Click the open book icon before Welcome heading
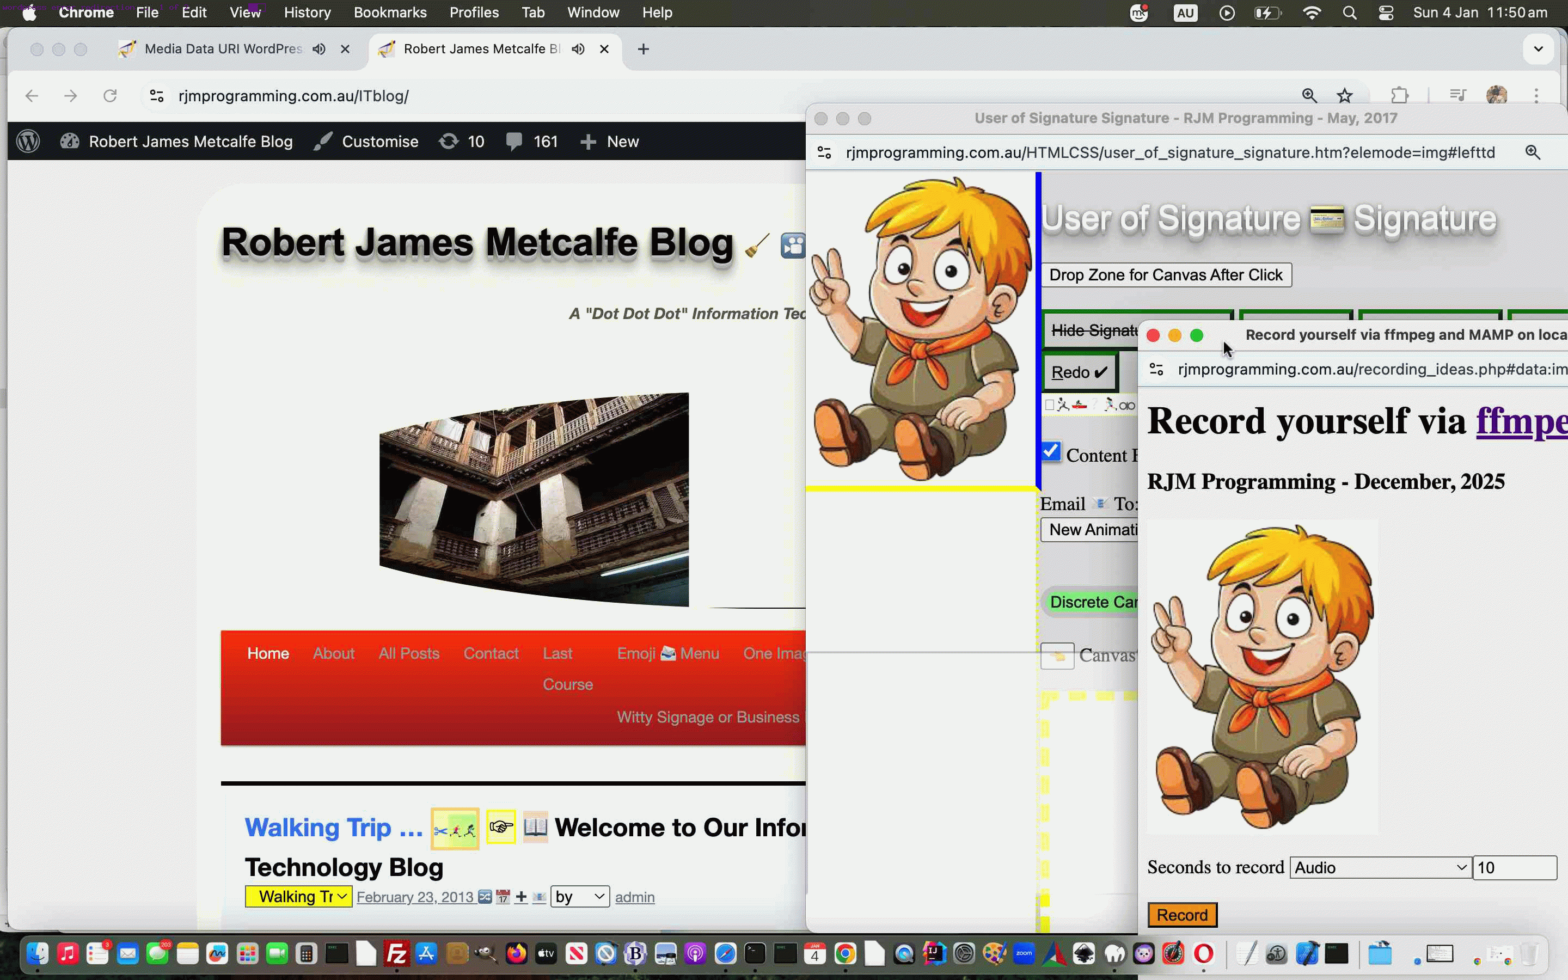Screen dimensions: 1568x980 click(535, 827)
